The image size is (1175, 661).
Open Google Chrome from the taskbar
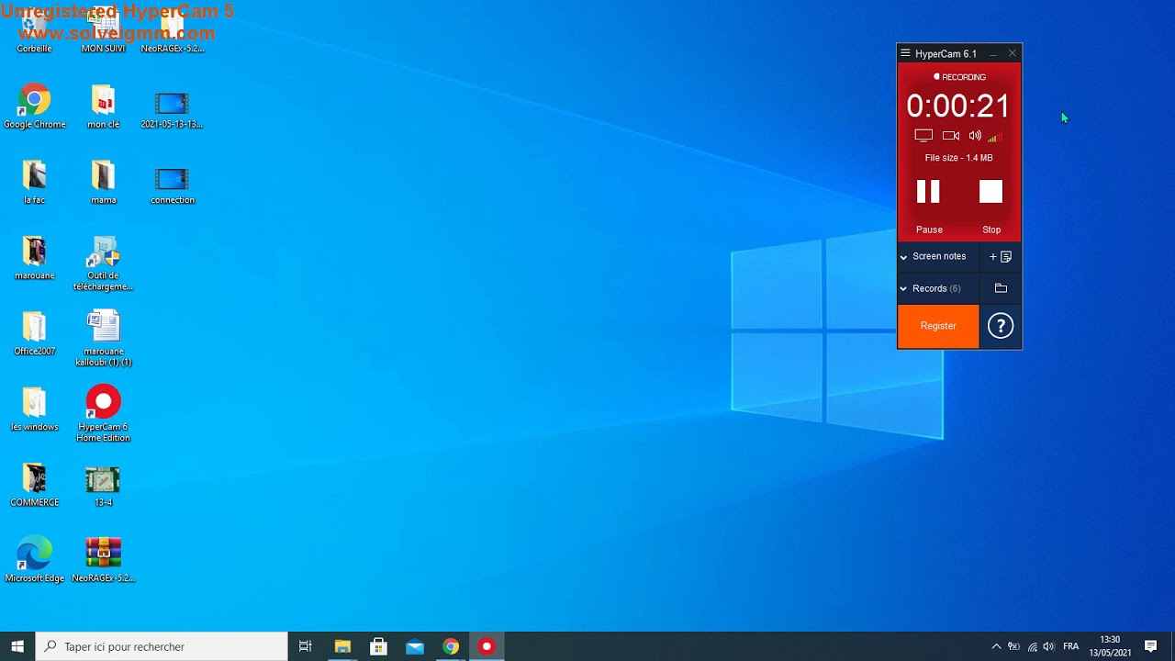(x=451, y=646)
